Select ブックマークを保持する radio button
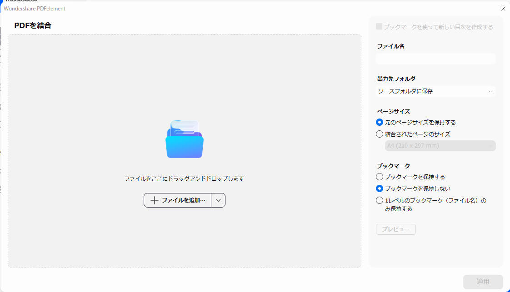Viewport: 510px width, 292px height. [x=379, y=177]
